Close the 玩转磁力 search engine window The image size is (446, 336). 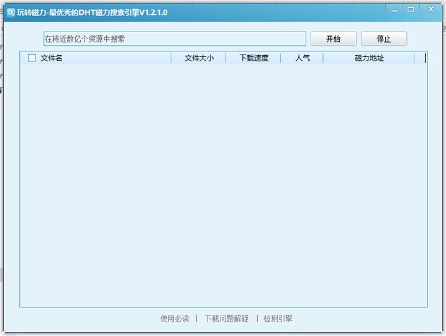click(x=430, y=9)
